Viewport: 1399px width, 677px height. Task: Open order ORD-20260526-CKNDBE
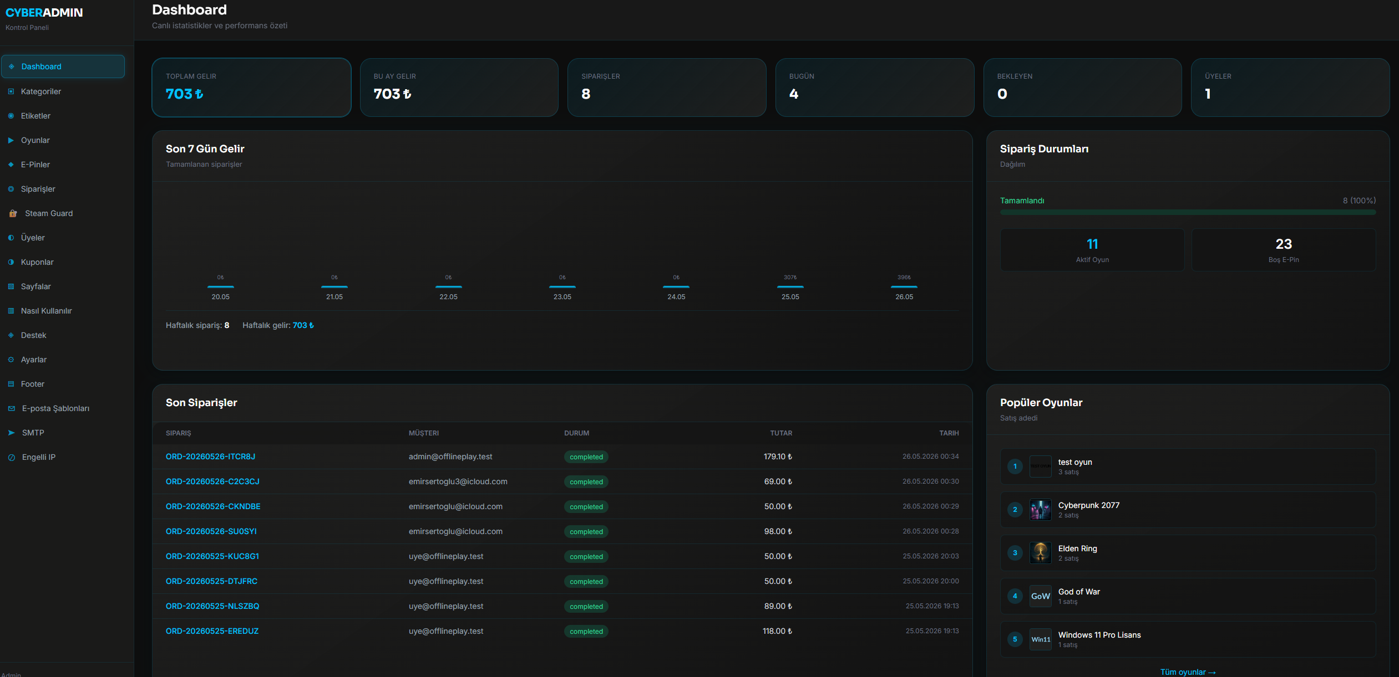(213, 506)
